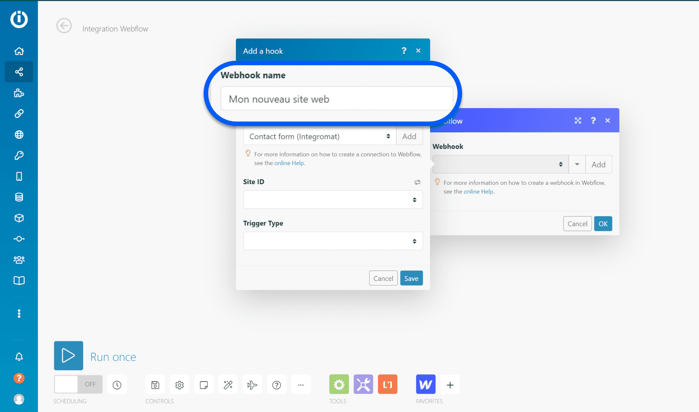Viewport: 699px width, 412px height.
Task: Open the key/secrets icon in sidebar
Action: click(x=19, y=156)
